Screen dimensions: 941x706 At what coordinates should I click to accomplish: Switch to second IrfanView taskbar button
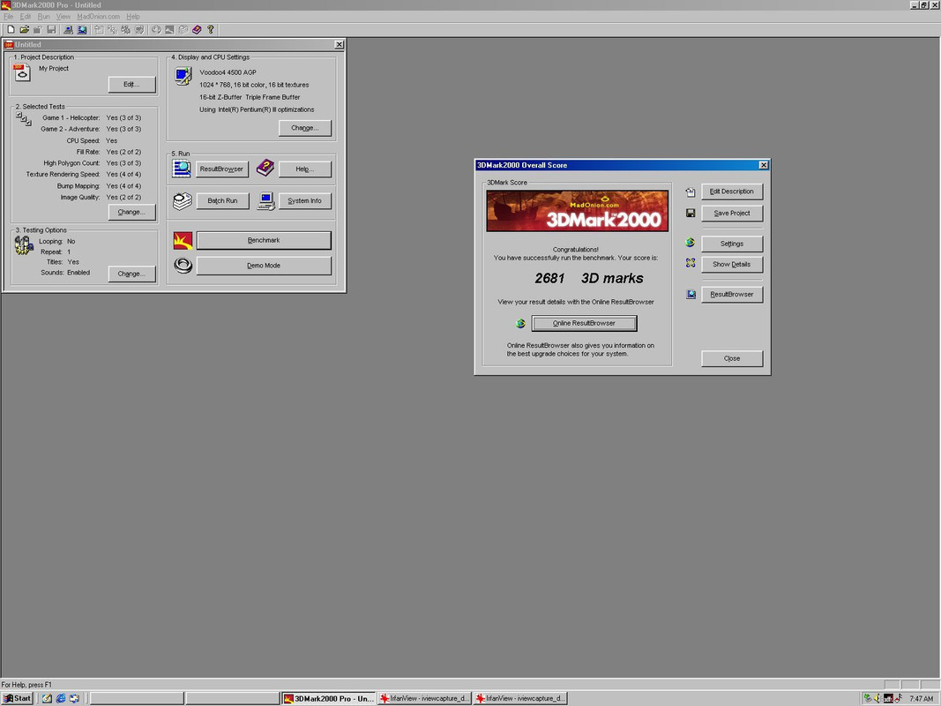pos(521,698)
